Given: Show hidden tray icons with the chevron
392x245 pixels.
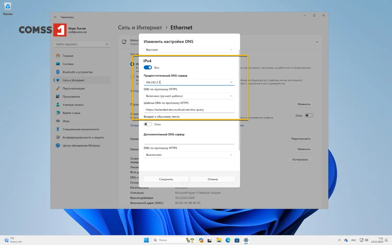Looking at the screenshot, I should click(339, 240).
